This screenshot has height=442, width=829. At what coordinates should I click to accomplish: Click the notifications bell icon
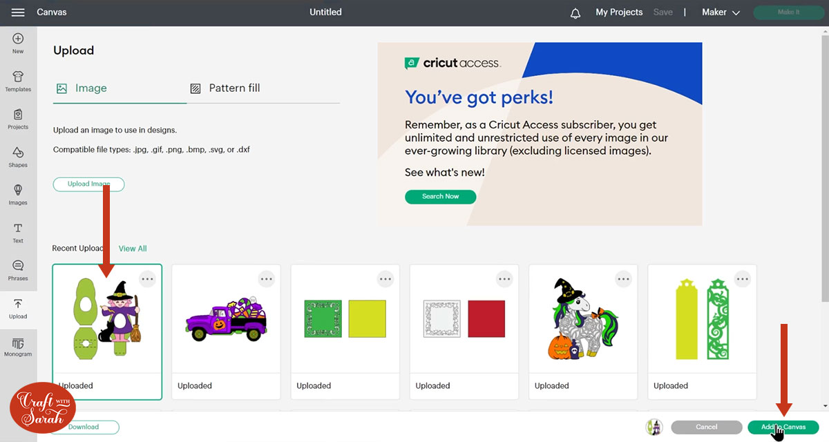click(x=575, y=13)
